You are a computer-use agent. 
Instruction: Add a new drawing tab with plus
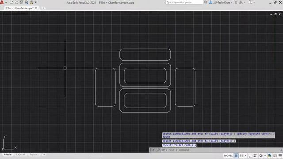43,8
